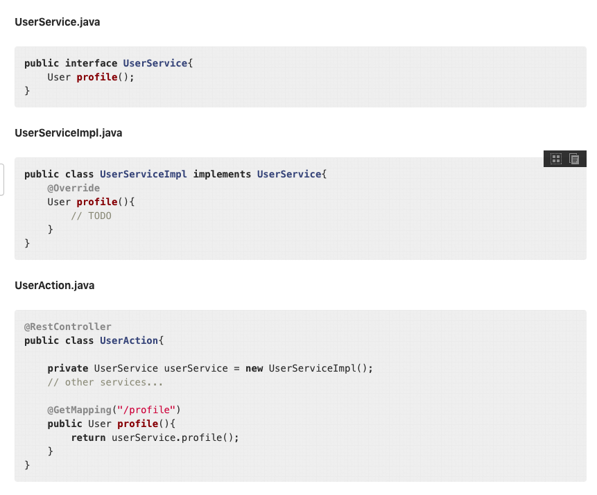597x495 pixels.
Task: Click the UserService.java heading
Action: tap(58, 22)
